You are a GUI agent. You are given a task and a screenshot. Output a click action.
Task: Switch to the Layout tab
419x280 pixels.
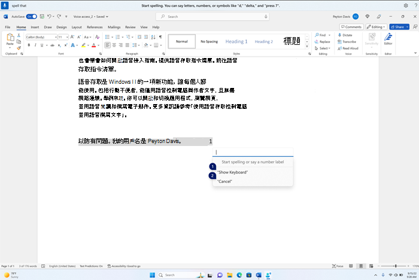tap(77, 27)
